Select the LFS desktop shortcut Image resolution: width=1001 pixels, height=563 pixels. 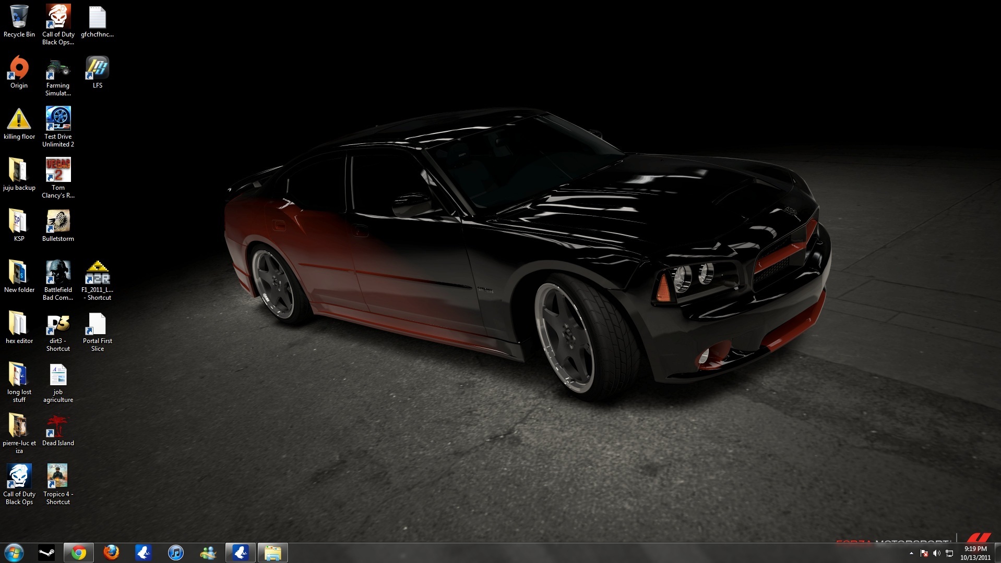tap(97, 72)
